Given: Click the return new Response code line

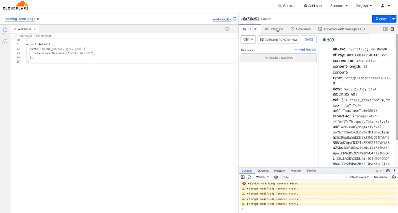Looking at the screenshot, I should coord(64,53).
